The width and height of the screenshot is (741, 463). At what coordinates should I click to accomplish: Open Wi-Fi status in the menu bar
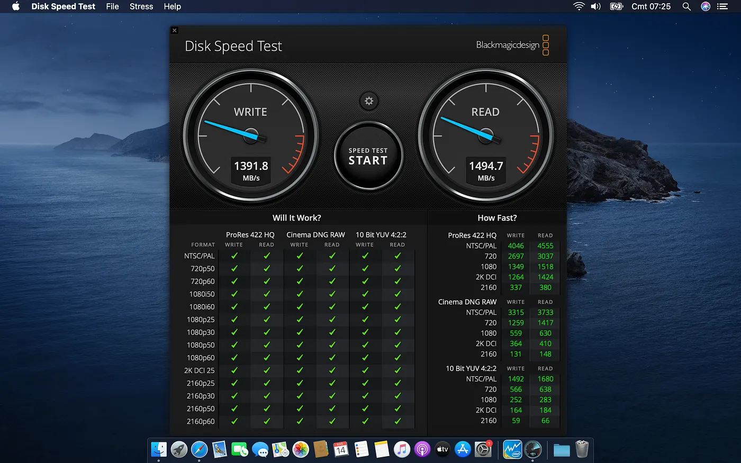pyautogui.click(x=579, y=6)
